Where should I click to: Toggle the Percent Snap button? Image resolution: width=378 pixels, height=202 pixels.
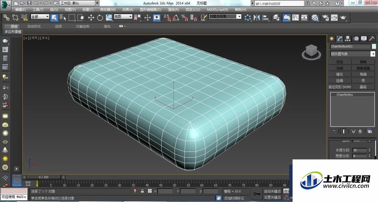click(185, 18)
